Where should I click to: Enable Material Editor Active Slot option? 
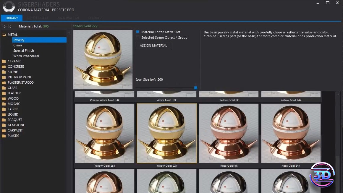tap(137, 32)
